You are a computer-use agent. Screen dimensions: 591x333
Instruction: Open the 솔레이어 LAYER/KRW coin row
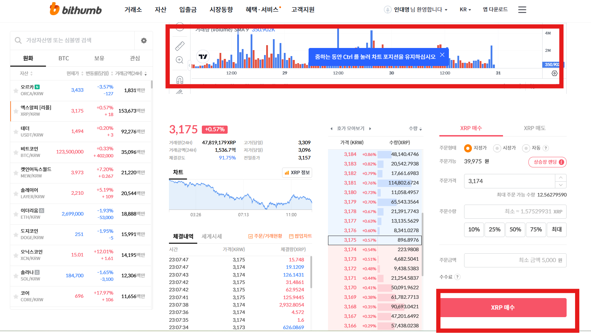tap(81, 193)
